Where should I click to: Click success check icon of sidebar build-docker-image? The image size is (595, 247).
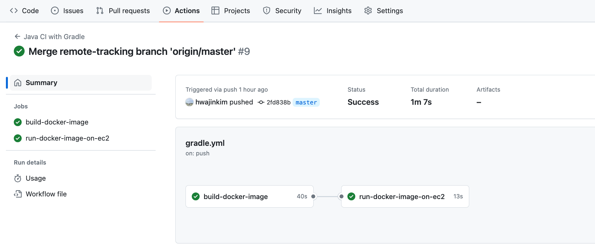click(18, 122)
